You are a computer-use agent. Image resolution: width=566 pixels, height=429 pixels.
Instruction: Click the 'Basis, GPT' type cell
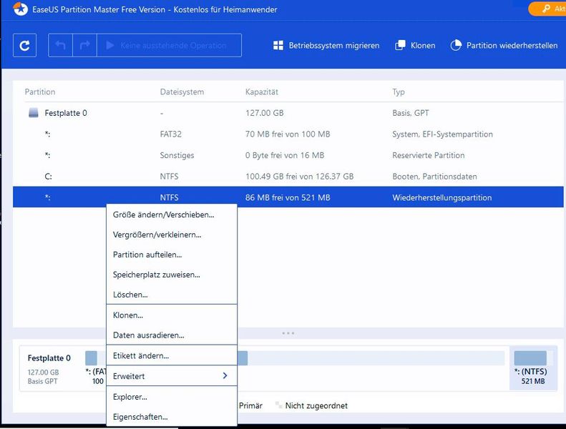[x=411, y=113]
